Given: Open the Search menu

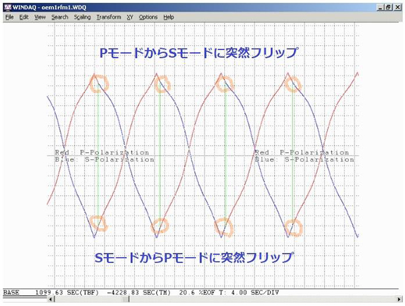Looking at the screenshot, I should coord(60,17).
